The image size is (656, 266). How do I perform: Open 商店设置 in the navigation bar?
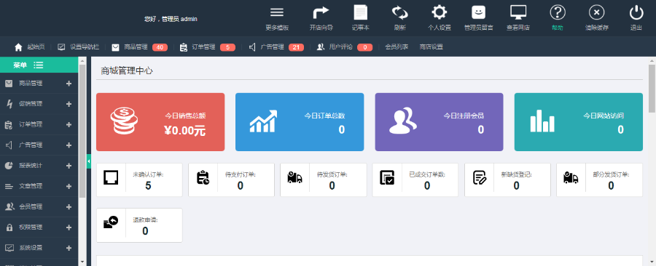[x=432, y=47]
